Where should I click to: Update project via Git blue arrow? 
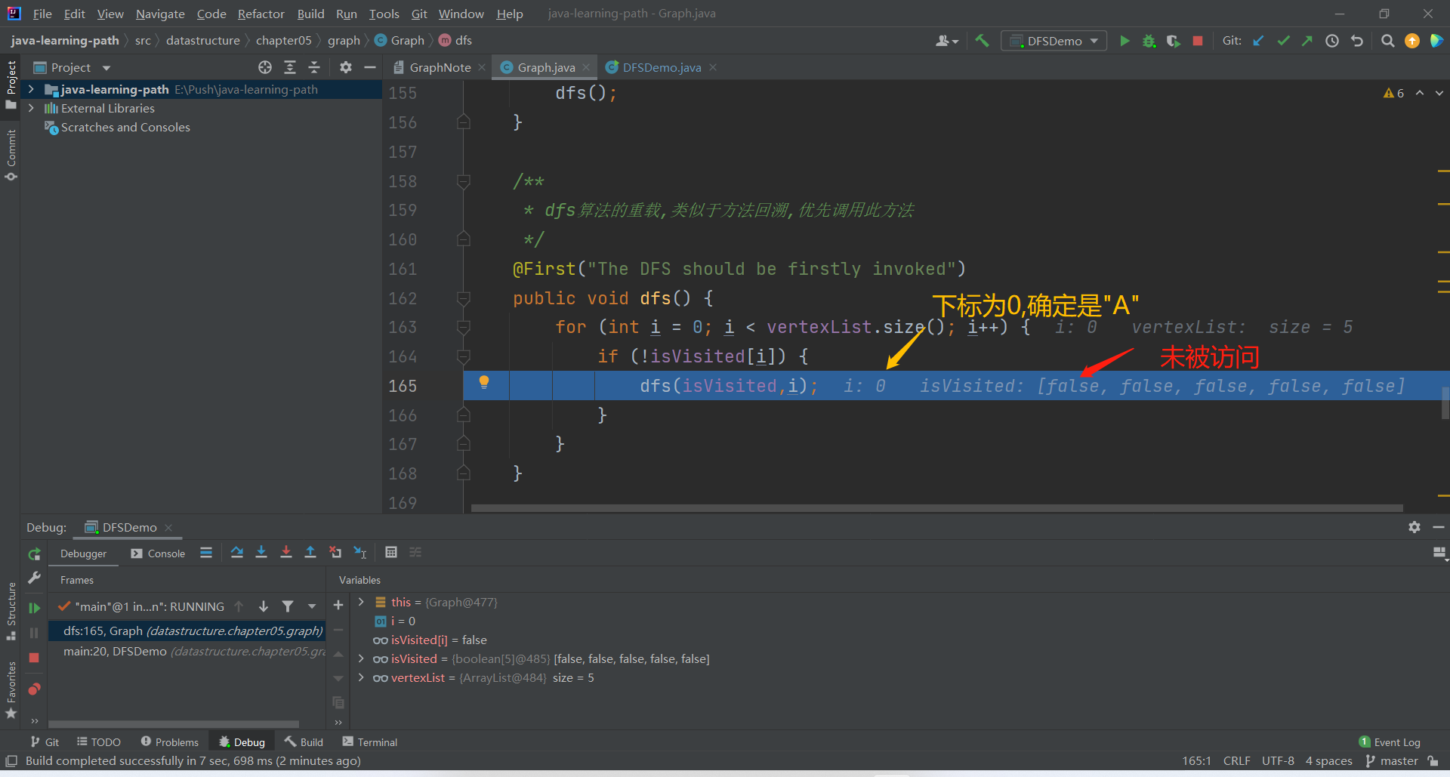pyautogui.click(x=1259, y=41)
